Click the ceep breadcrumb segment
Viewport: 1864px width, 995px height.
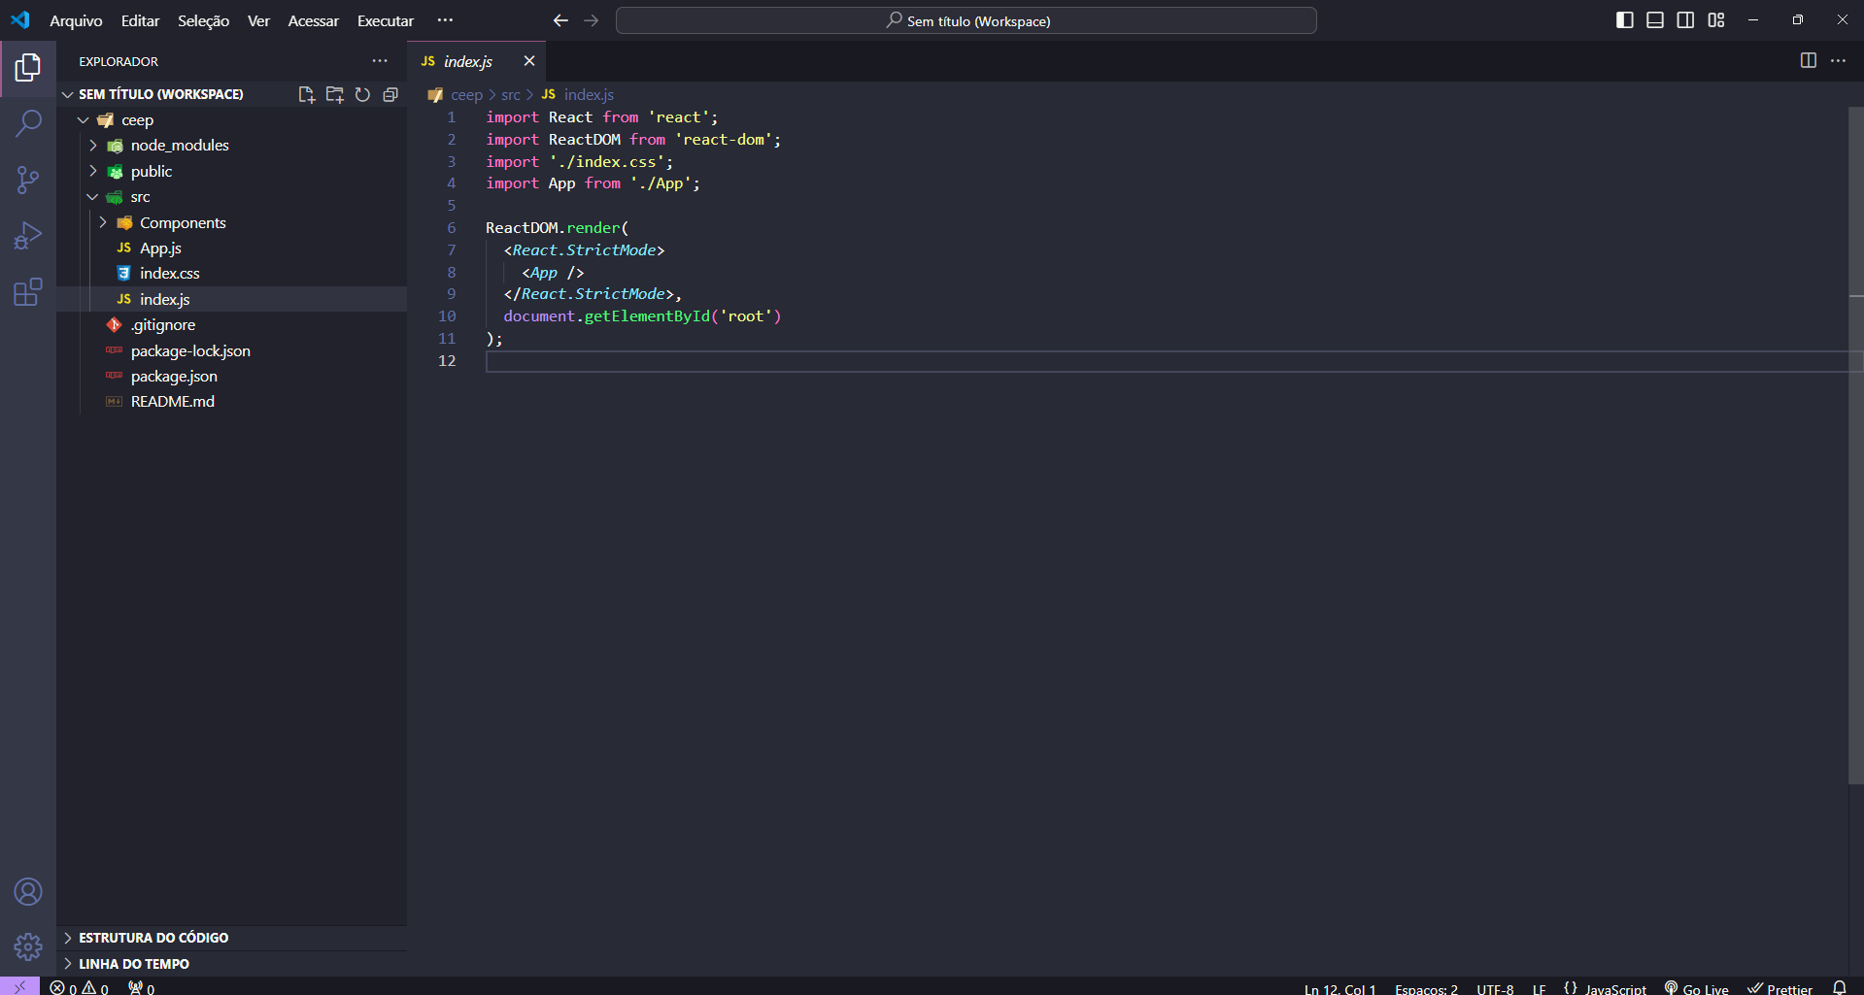coord(466,94)
